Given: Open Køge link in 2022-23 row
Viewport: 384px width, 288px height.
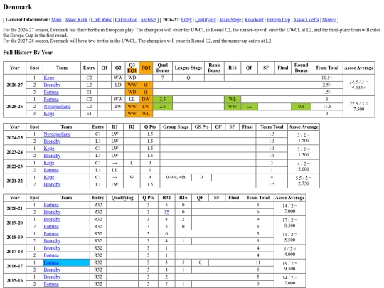Looking at the screenshot, I should coord(49,163).
